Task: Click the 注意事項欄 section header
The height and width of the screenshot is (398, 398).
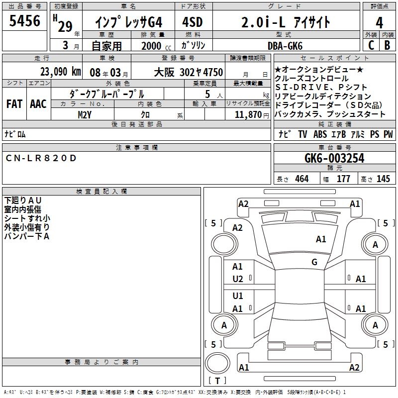Action: click(x=136, y=147)
